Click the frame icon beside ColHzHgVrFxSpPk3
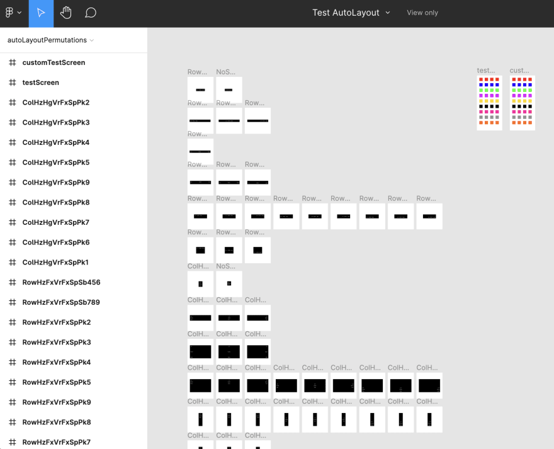Viewport: 554px width, 449px height. point(13,122)
